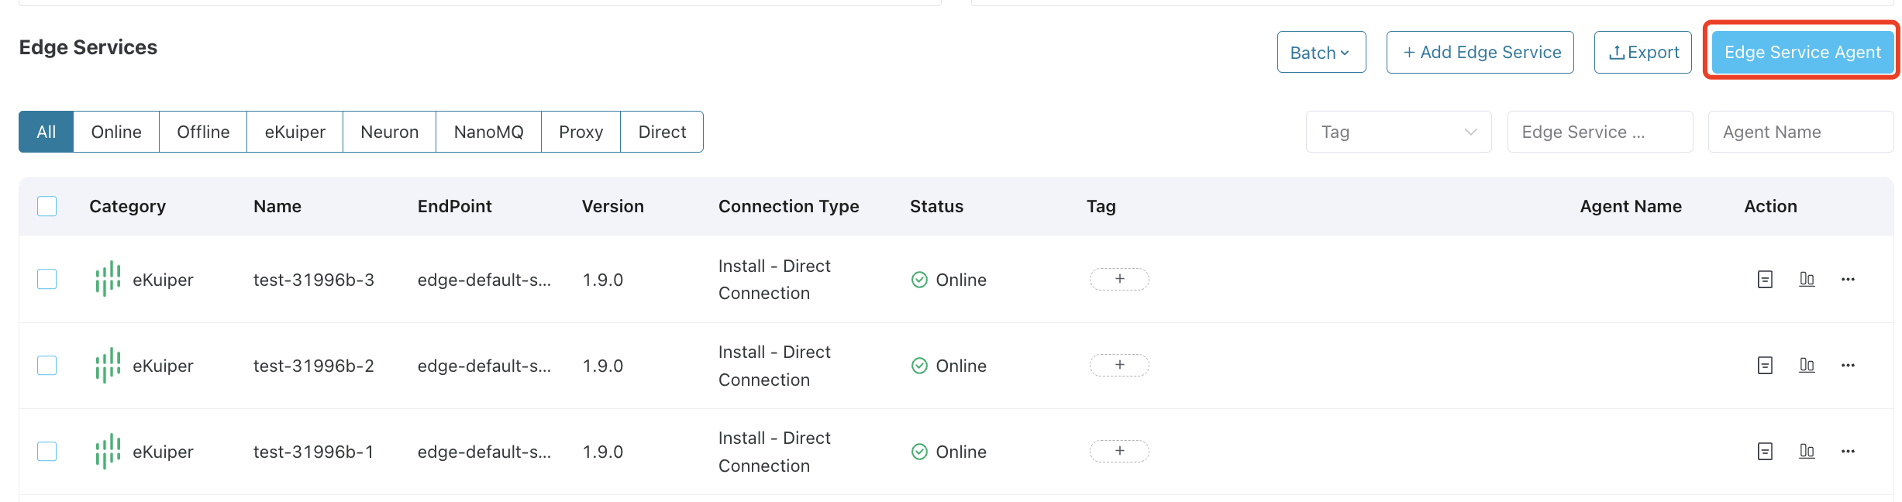Add a tag to test-31996b-3
Image resolution: width=1902 pixels, height=502 pixels.
click(x=1119, y=279)
